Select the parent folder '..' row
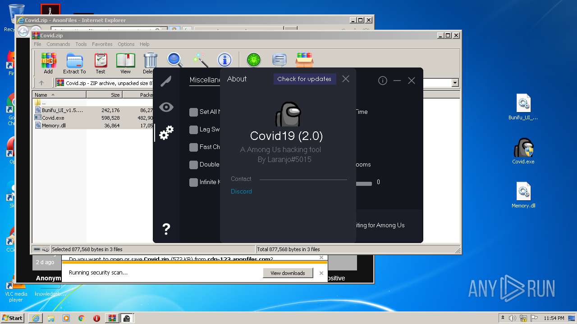The image size is (577, 324). pos(93,103)
